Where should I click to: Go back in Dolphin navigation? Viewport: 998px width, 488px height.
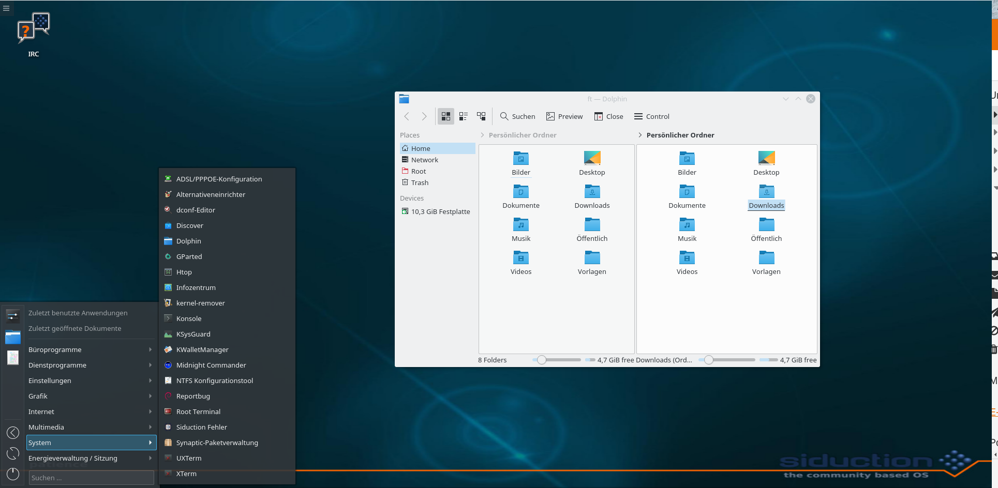coord(407,116)
